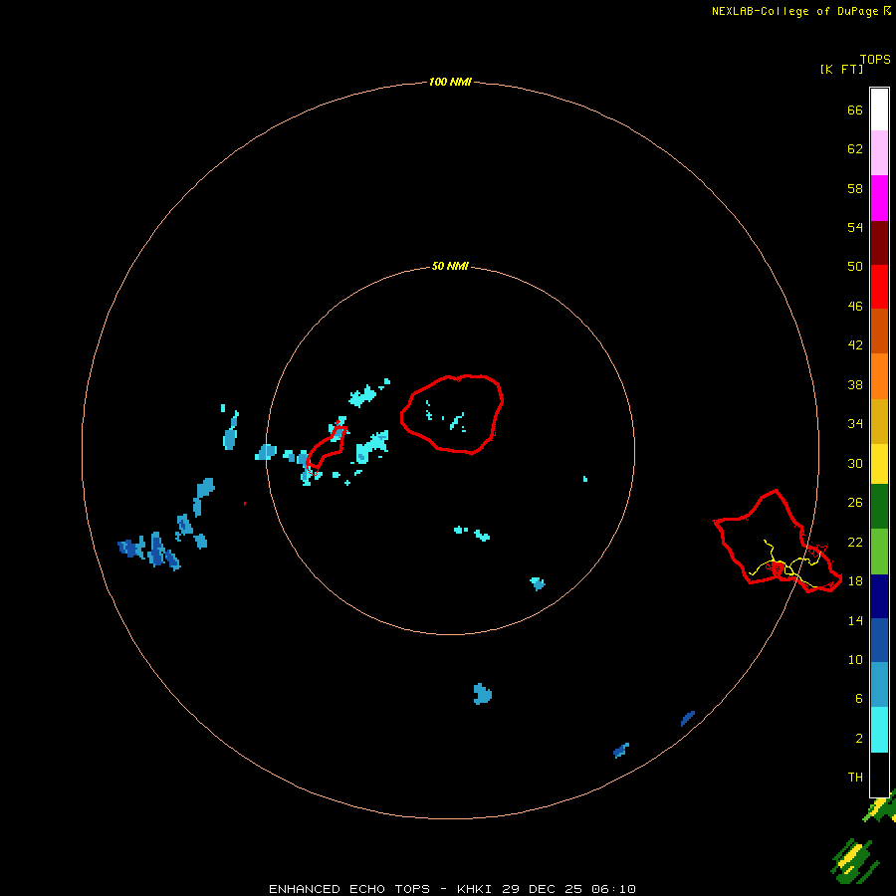Click the island outline with yellow roads

click(778, 542)
